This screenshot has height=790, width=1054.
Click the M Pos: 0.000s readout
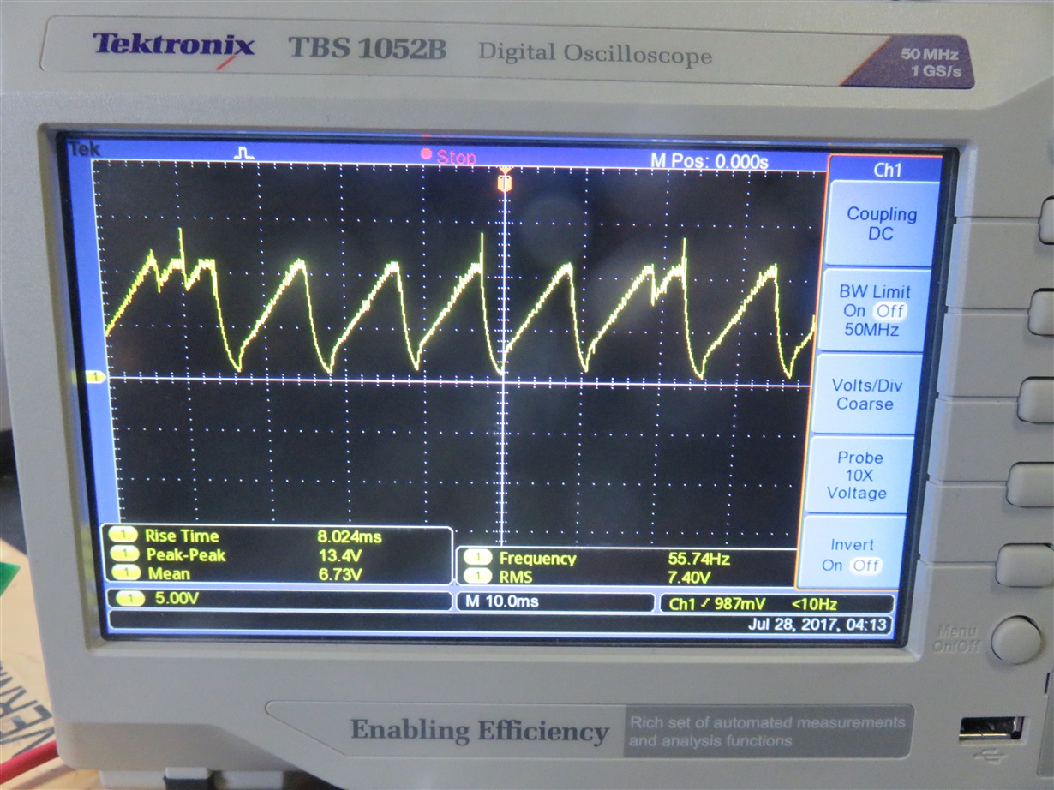pyautogui.click(x=710, y=161)
